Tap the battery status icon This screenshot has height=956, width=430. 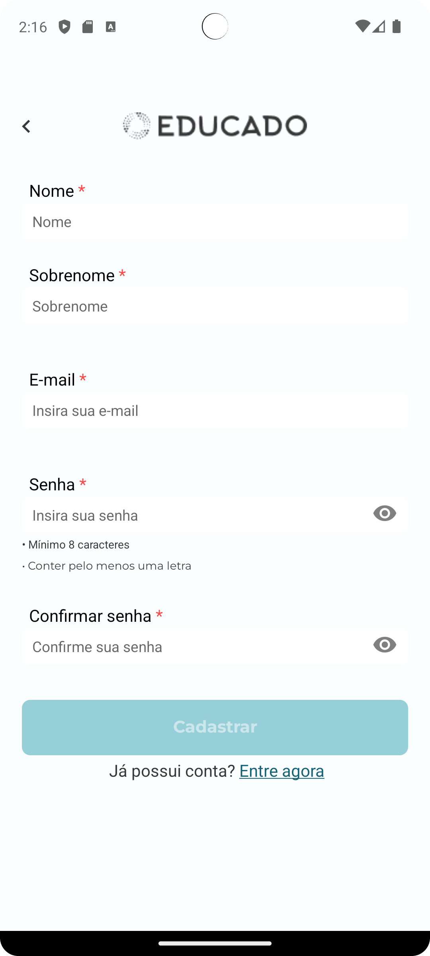(x=397, y=26)
